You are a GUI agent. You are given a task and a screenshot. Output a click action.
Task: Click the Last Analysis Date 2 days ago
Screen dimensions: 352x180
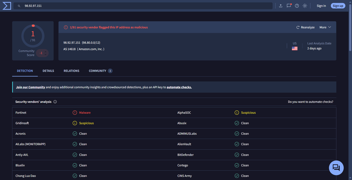[x=319, y=46]
